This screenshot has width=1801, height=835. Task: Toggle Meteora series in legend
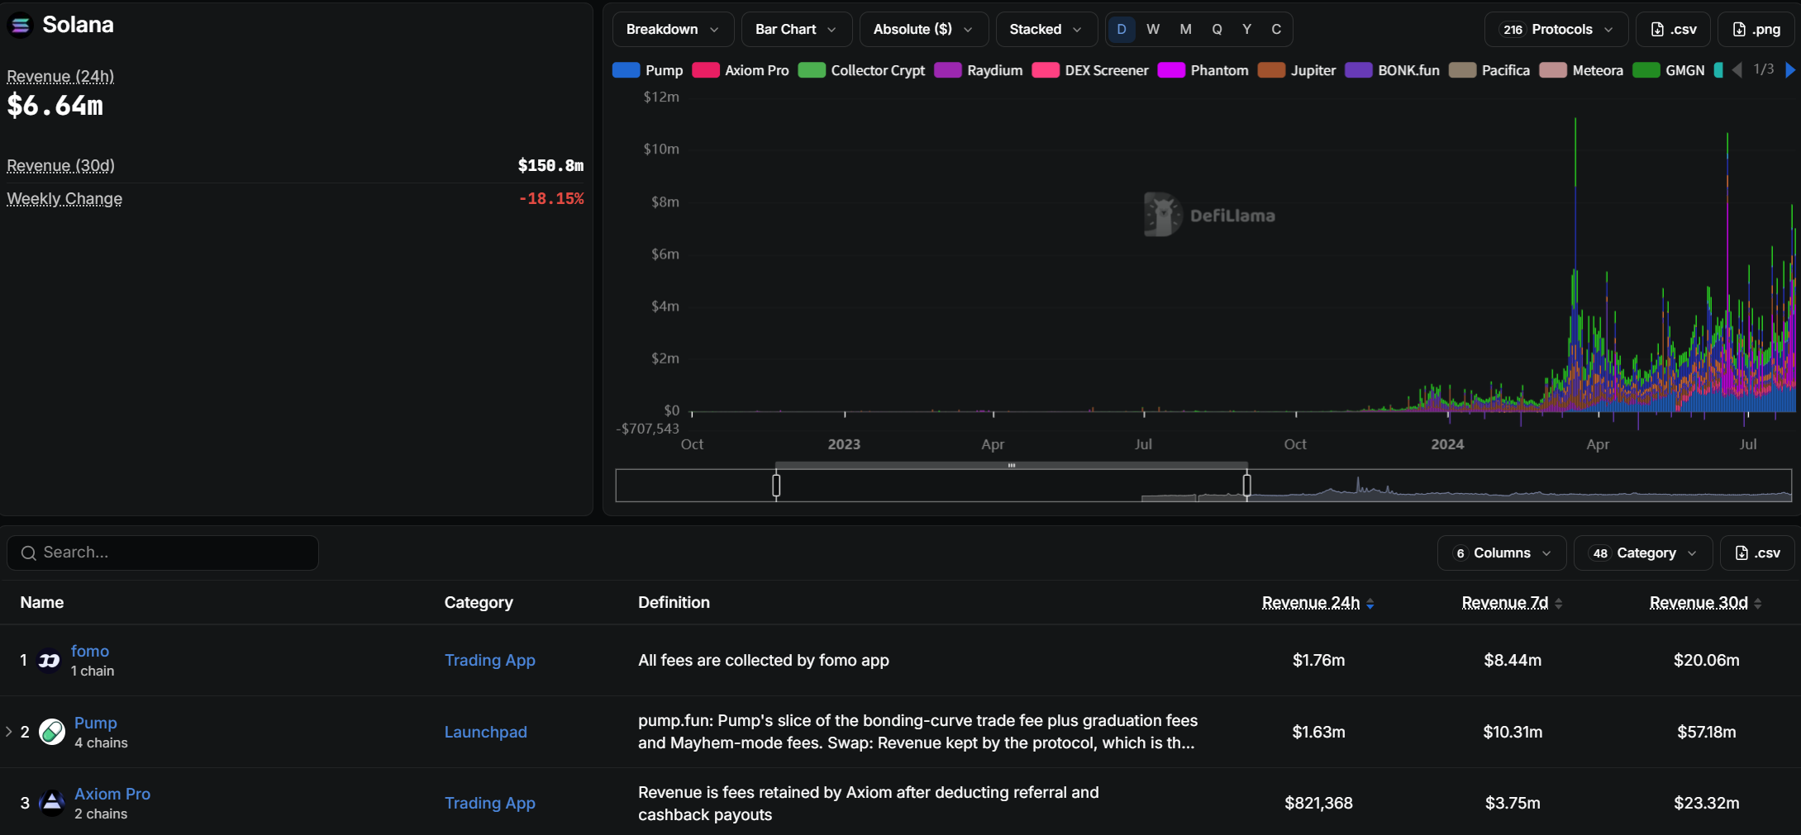[x=1581, y=70]
